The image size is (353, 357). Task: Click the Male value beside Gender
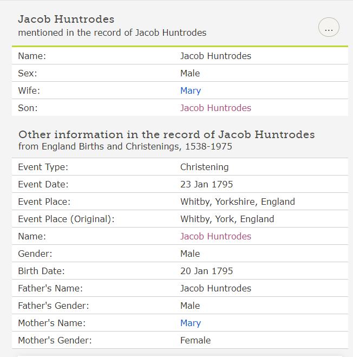pyautogui.click(x=190, y=254)
